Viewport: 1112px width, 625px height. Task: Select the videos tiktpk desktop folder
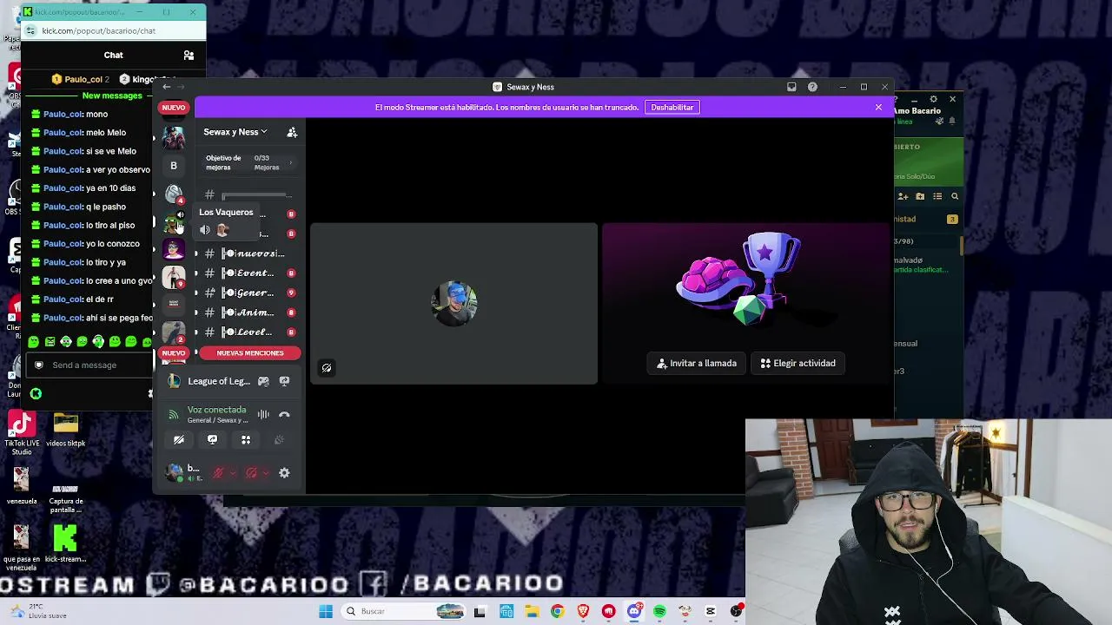(66, 431)
